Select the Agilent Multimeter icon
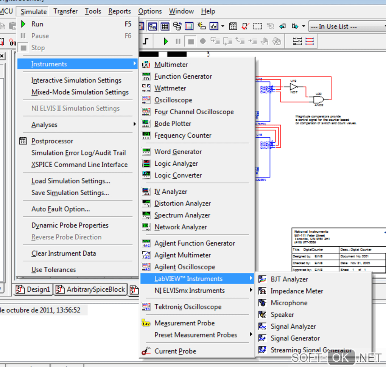Screen dimensions: 386x367 point(146,255)
